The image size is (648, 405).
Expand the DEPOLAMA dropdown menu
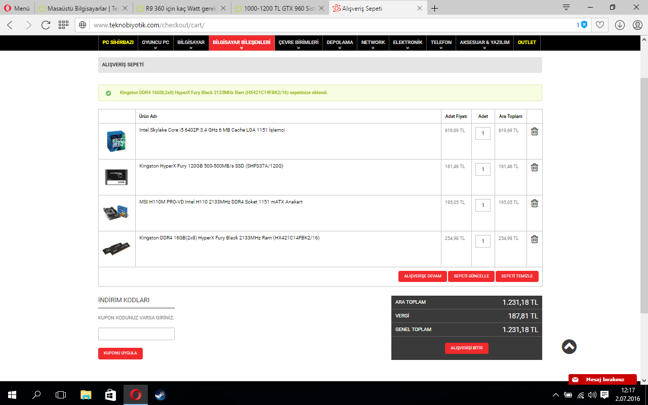click(340, 43)
